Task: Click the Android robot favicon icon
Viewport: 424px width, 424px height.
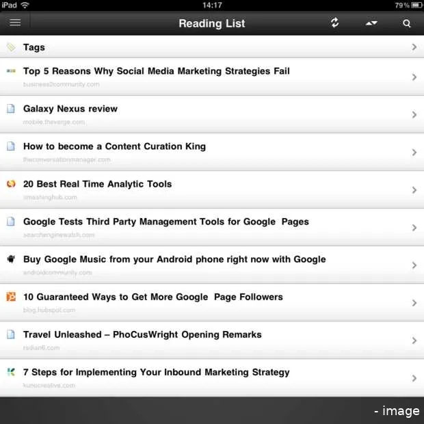Action: [x=11, y=259]
